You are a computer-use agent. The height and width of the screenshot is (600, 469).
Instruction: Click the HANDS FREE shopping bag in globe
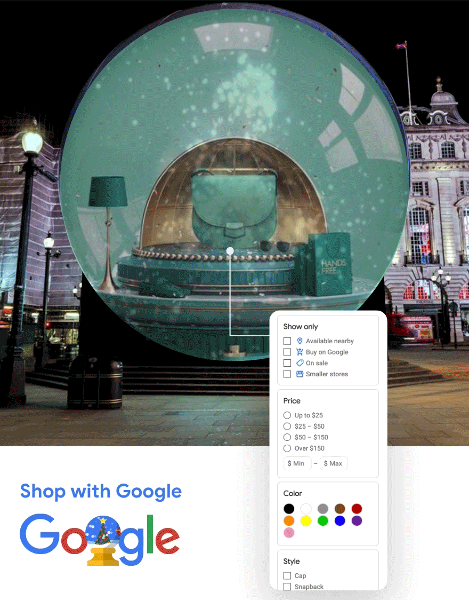[329, 264]
